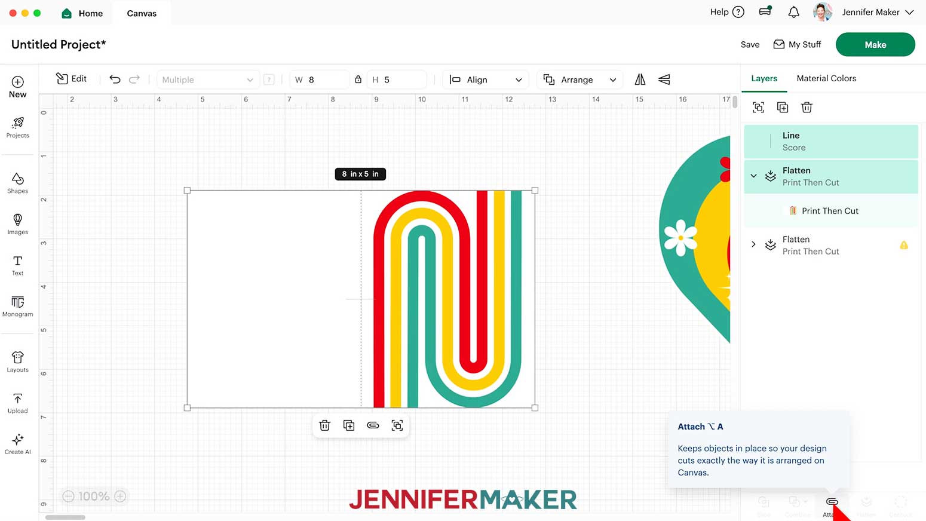The height and width of the screenshot is (521, 926).
Task: Open the Monogram tool
Action: 18,307
